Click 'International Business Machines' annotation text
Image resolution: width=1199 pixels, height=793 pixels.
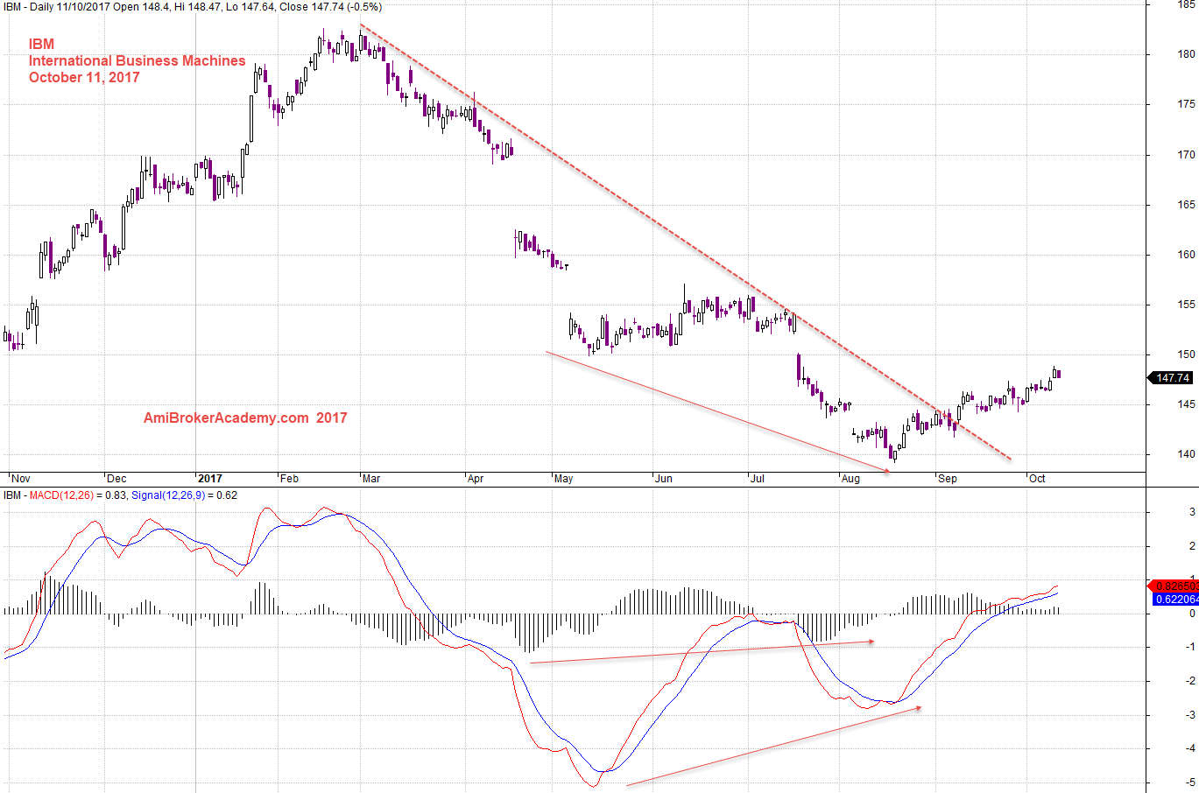pyautogui.click(x=137, y=60)
